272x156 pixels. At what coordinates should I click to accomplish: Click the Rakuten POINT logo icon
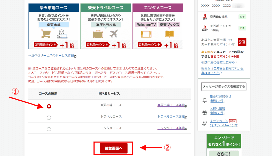click(x=205, y=28)
